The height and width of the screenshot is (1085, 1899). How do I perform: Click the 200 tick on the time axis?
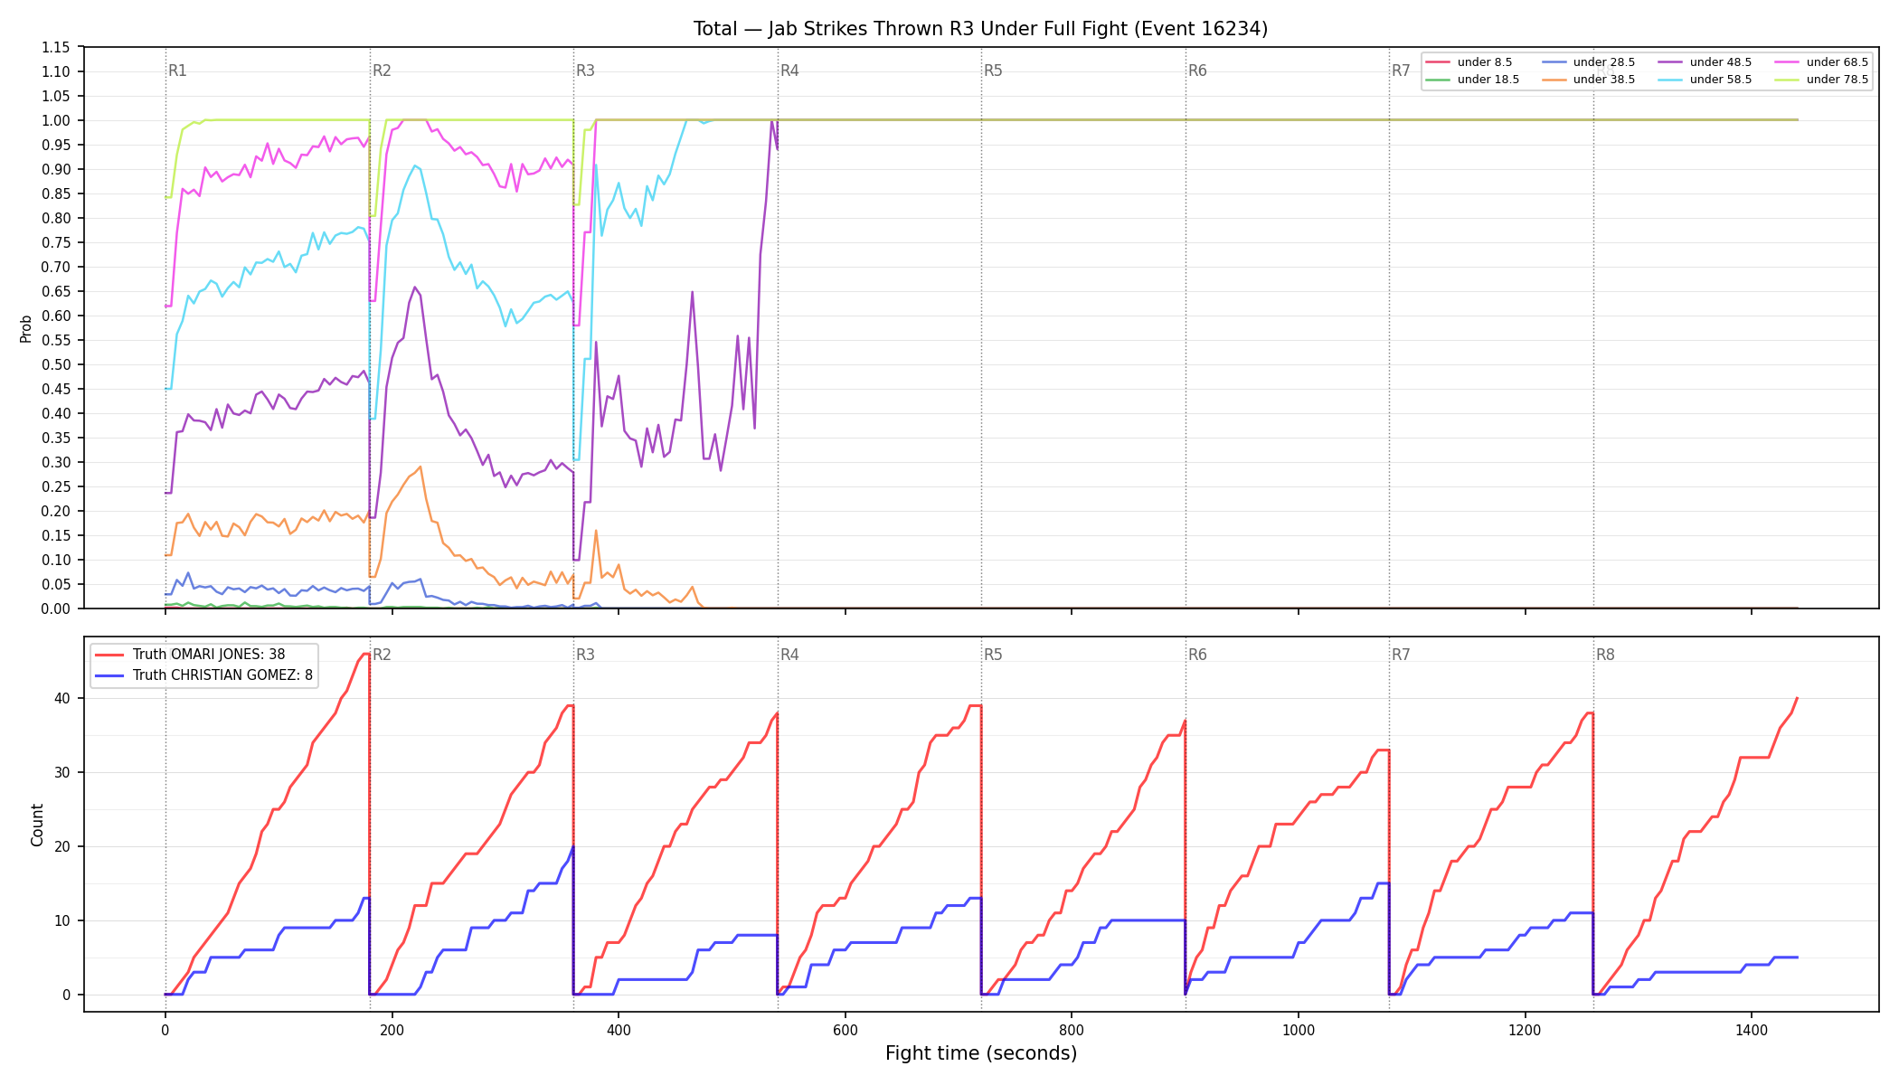pyautogui.click(x=392, y=1030)
